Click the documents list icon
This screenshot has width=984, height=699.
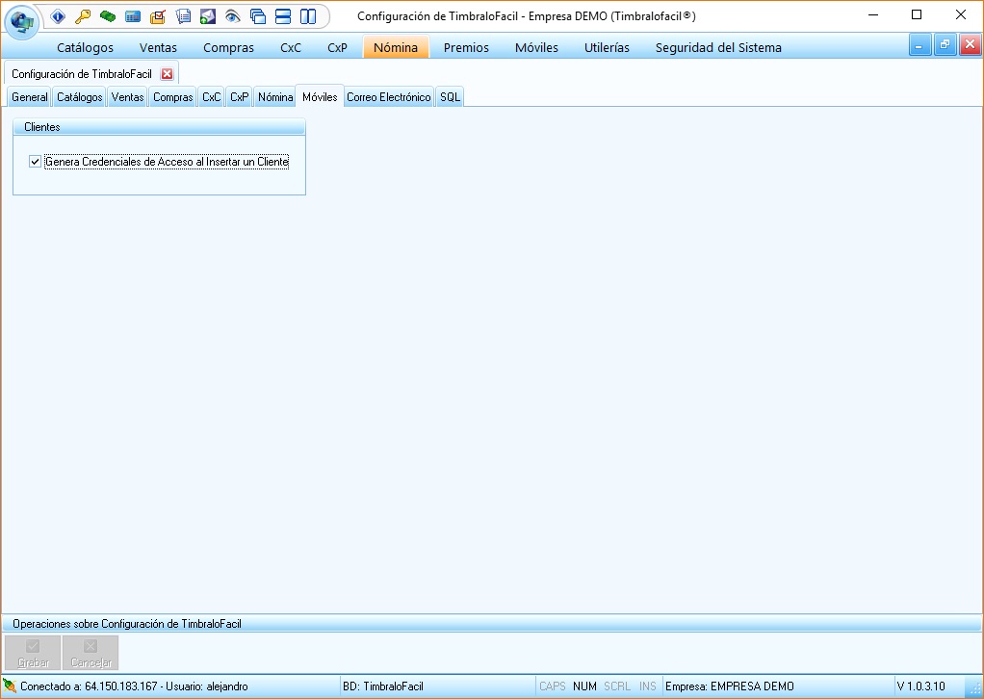(183, 16)
